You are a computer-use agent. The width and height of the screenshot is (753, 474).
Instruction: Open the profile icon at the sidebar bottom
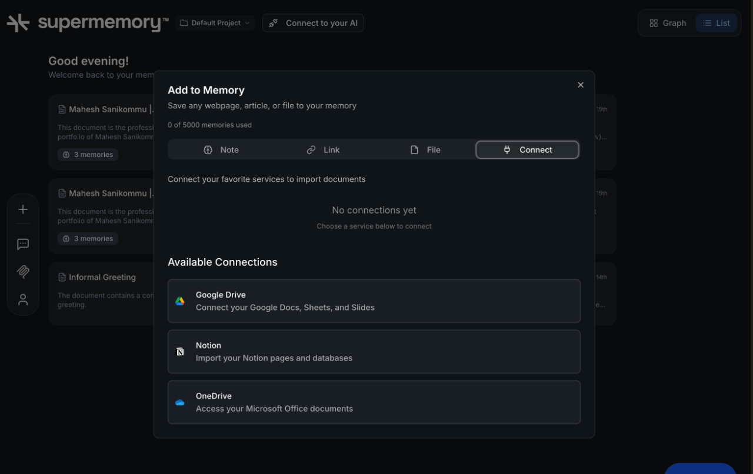pos(22,299)
